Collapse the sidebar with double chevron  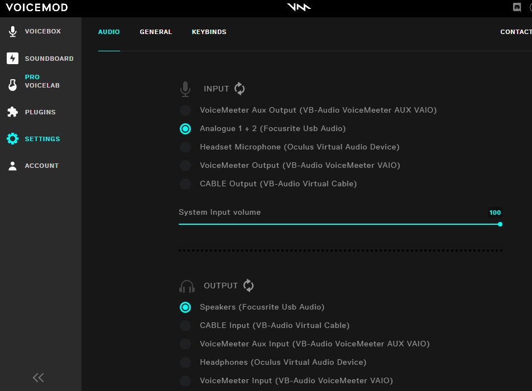click(39, 378)
